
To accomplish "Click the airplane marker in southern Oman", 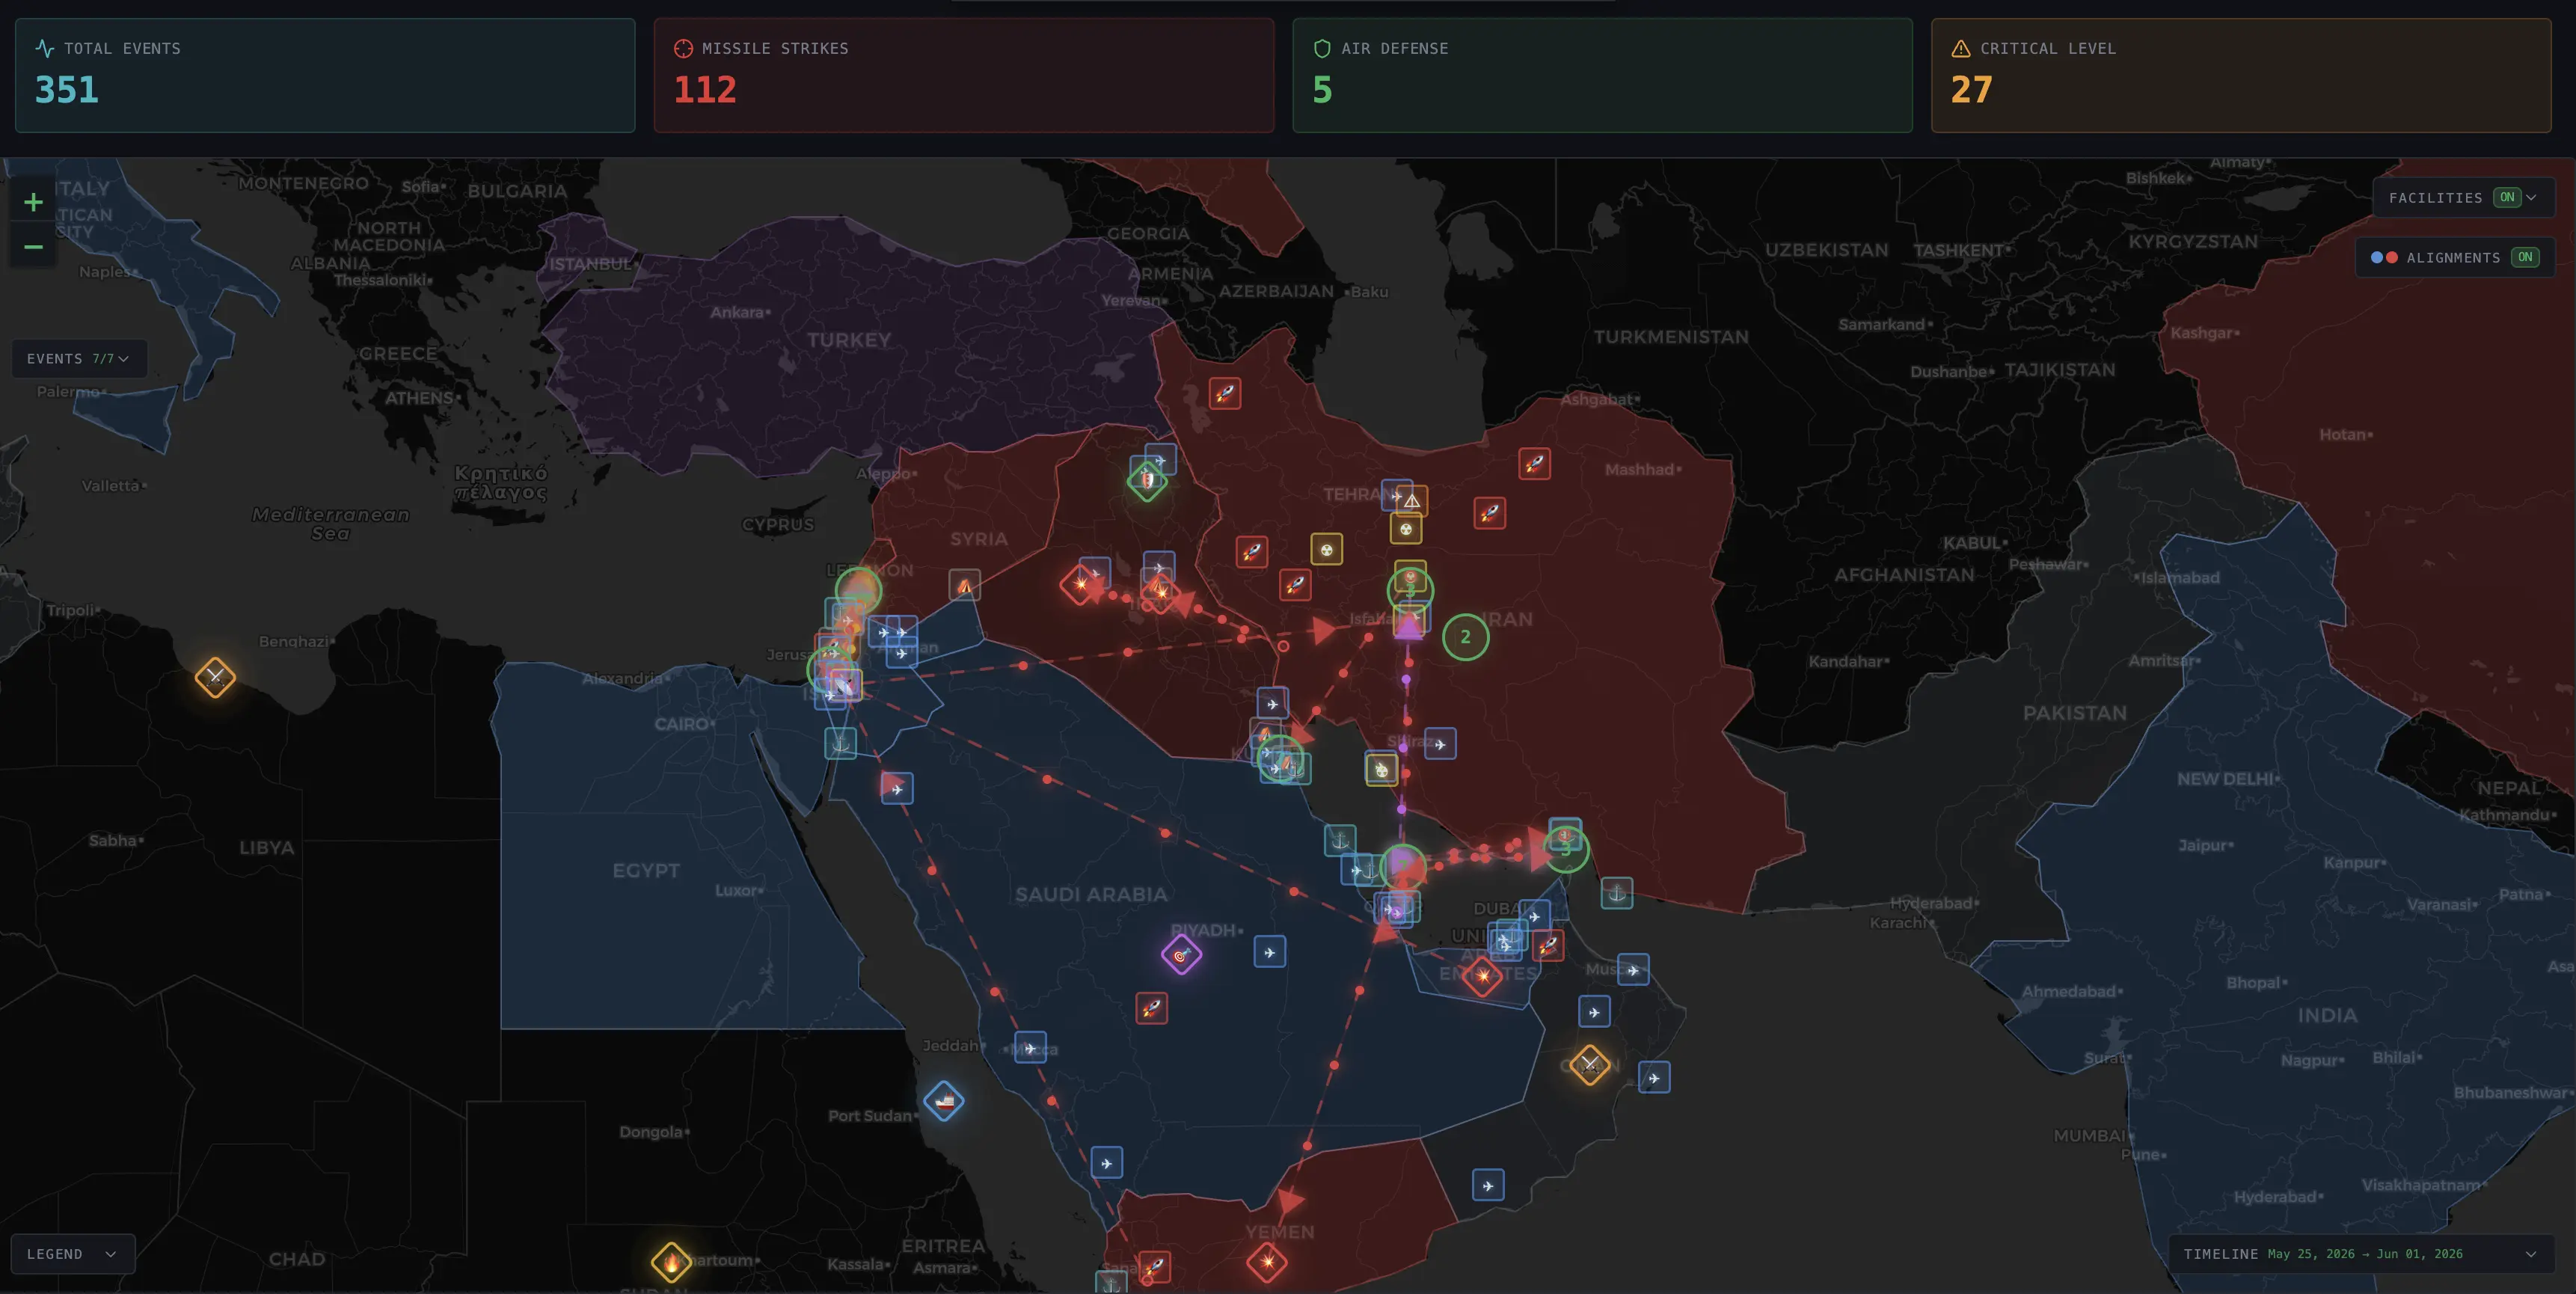I will (1488, 1185).
